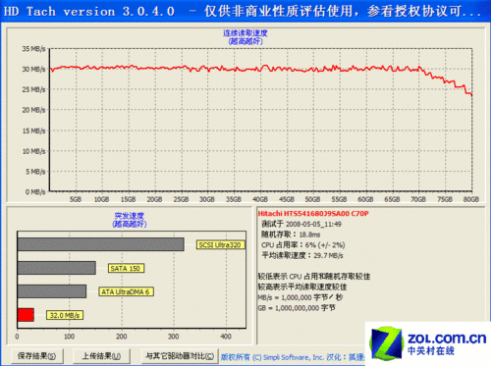Click the 连续读取速度 chart title
The width and height of the screenshot is (491, 366).
pyautogui.click(x=245, y=33)
